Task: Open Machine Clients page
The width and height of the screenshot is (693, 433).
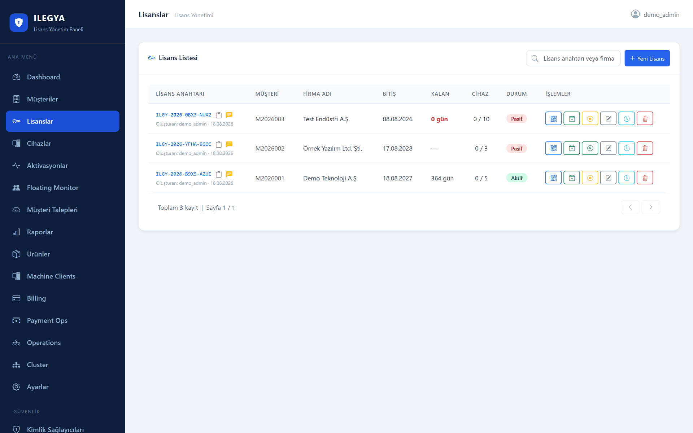Action: coord(62,276)
